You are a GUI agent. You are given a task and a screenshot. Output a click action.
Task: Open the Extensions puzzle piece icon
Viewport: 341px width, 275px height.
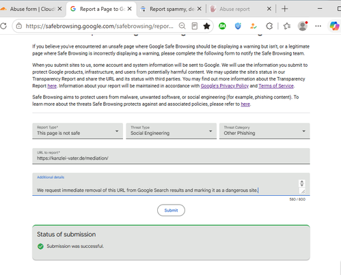point(269,26)
